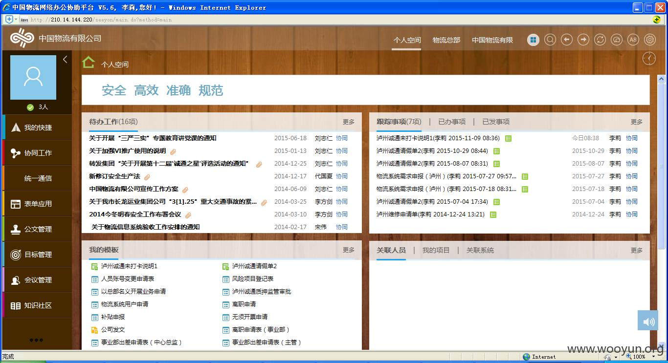Open template 补贴申报

(x=113, y=317)
